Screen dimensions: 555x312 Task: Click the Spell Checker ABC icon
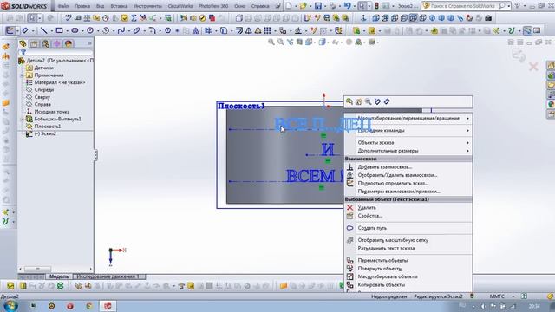click(x=68, y=18)
